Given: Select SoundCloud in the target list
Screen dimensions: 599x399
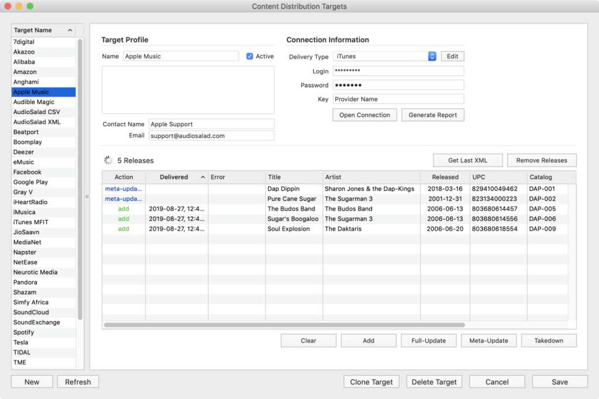Looking at the screenshot, I should click(x=43, y=312).
